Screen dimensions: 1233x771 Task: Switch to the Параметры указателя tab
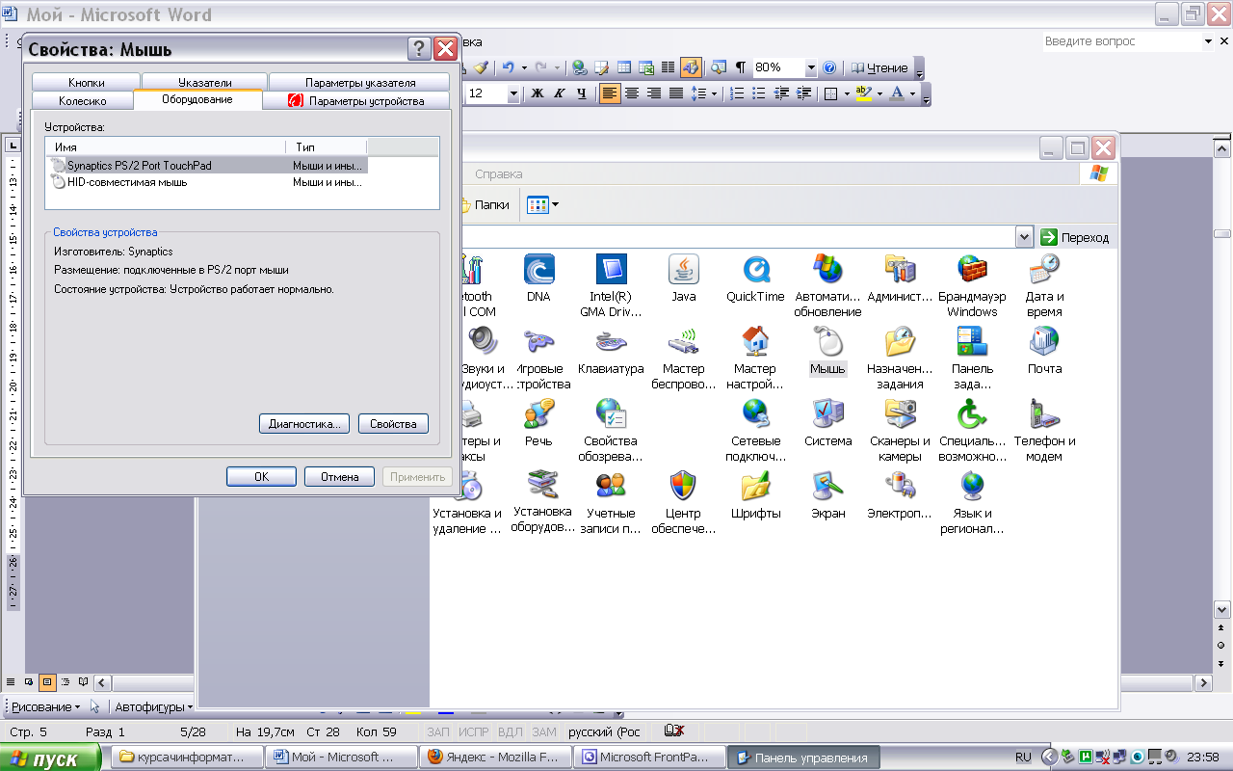360,83
